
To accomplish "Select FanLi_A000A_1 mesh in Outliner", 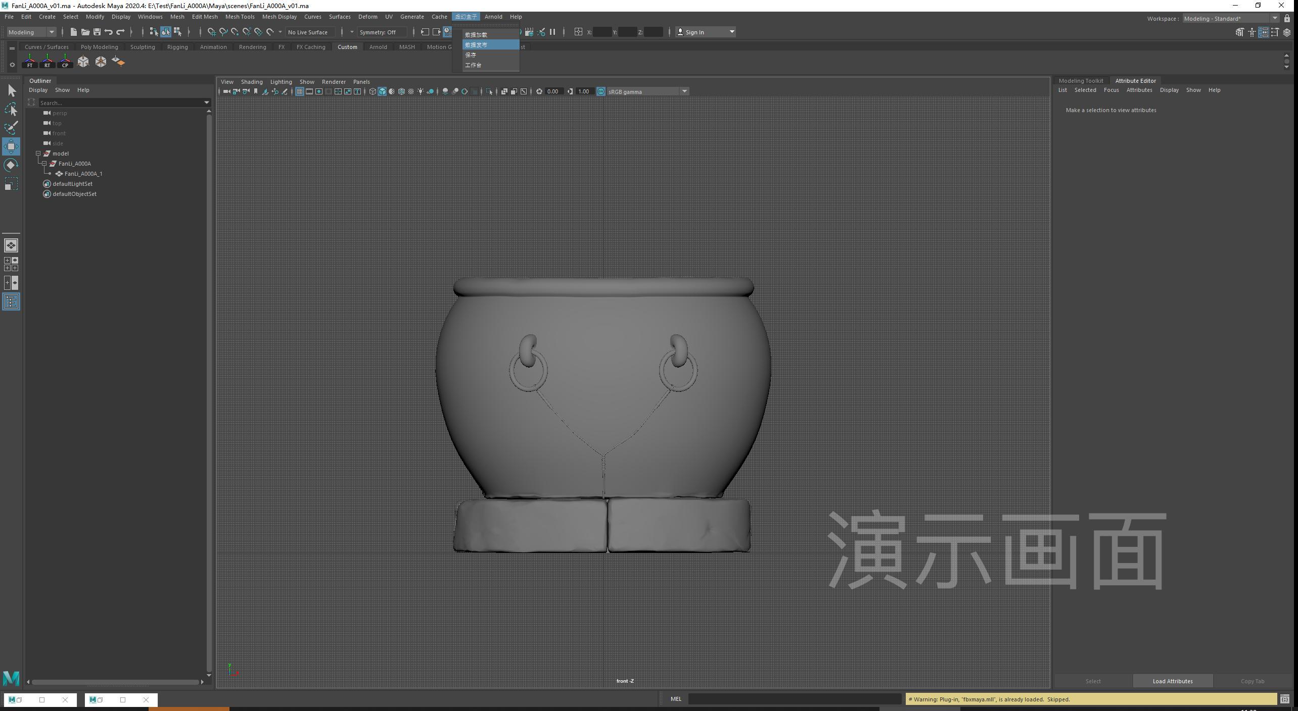I will (x=83, y=174).
